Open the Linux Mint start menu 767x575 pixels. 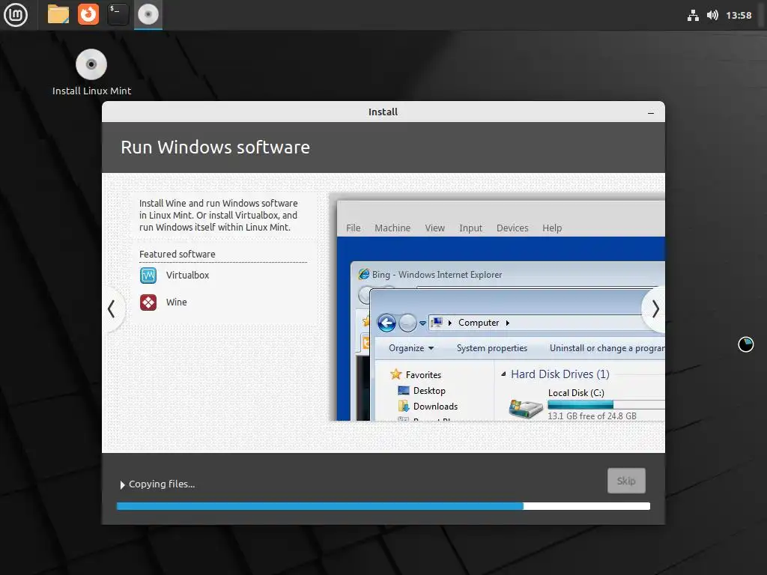click(16, 15)
